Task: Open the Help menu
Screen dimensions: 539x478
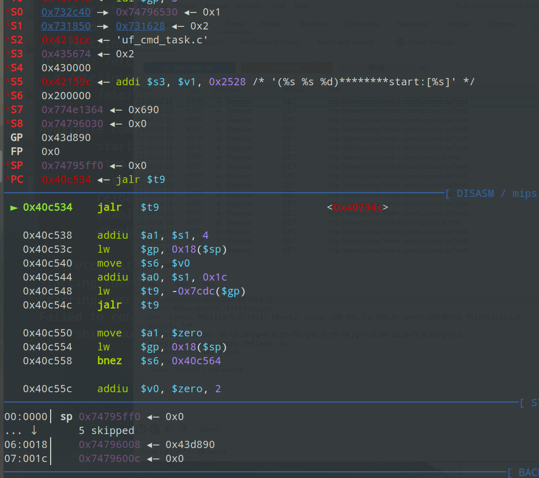Action: click(x=300, y=6)
